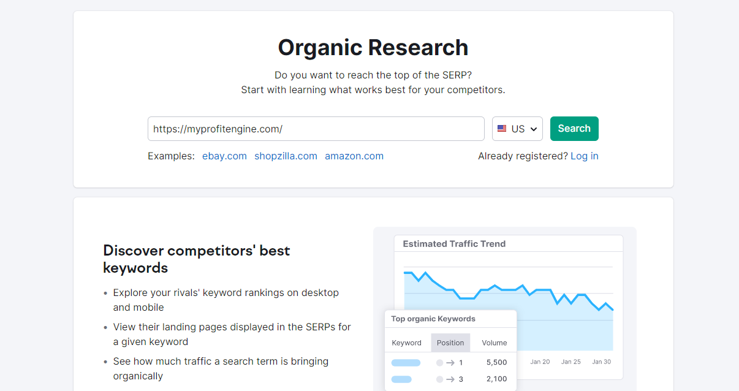
Task: Click the arrow icon beside position 3
Action: coord(450,379)
